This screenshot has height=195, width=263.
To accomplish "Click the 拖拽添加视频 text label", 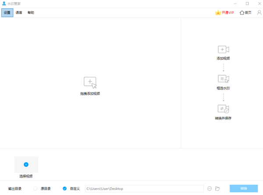I will pyautogui.click(x=90, y=94).
